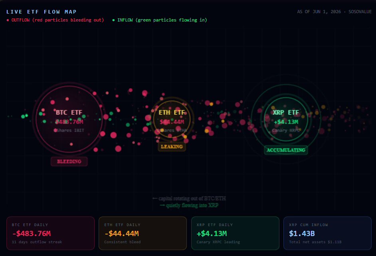Click the -$44.44M value
The height and width of the screenshot is (256, 376).
tap(122, 234)
